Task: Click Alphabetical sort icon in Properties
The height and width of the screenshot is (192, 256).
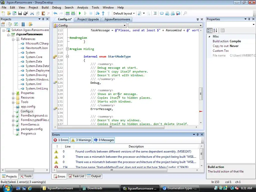Action: coord(215,30)
